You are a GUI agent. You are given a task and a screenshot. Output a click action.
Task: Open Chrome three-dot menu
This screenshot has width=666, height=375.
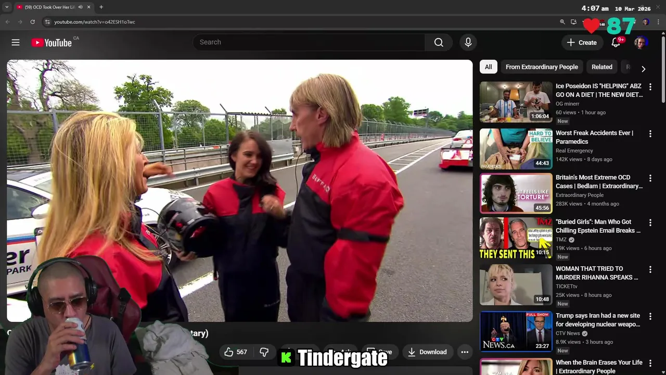[658, 22]
